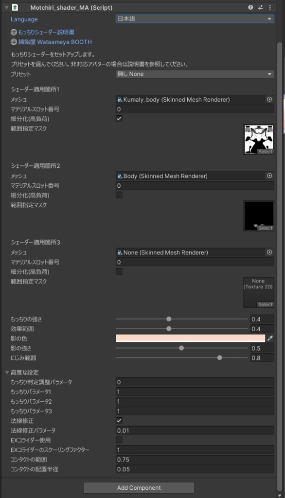Click コンタクトの配置半径 field 0.05
The width and height of the screenshot is (285, 498).
click(195, 469)
